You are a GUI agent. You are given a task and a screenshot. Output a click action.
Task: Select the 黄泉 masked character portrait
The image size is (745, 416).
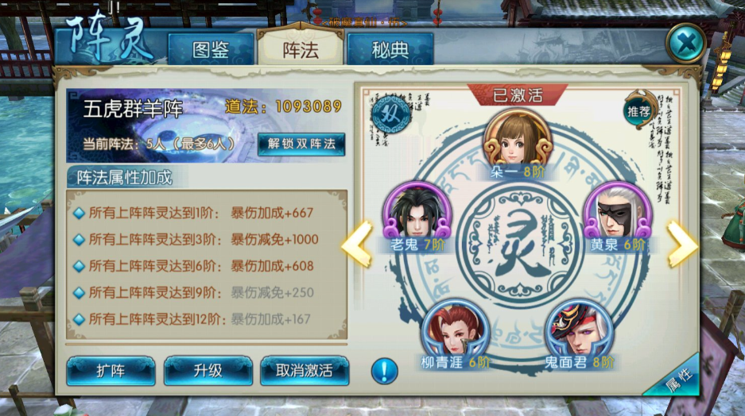[x=617, y=210]
